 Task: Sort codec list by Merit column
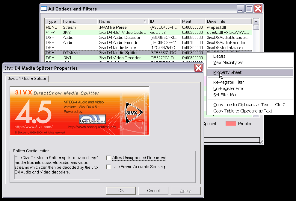(193, 21)
